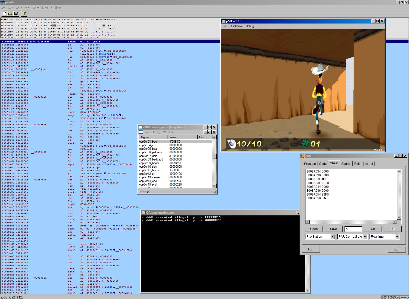Click the Registers child window icon in debugger menu bar
The image size is (409, 299).
(x=141, y=132)
